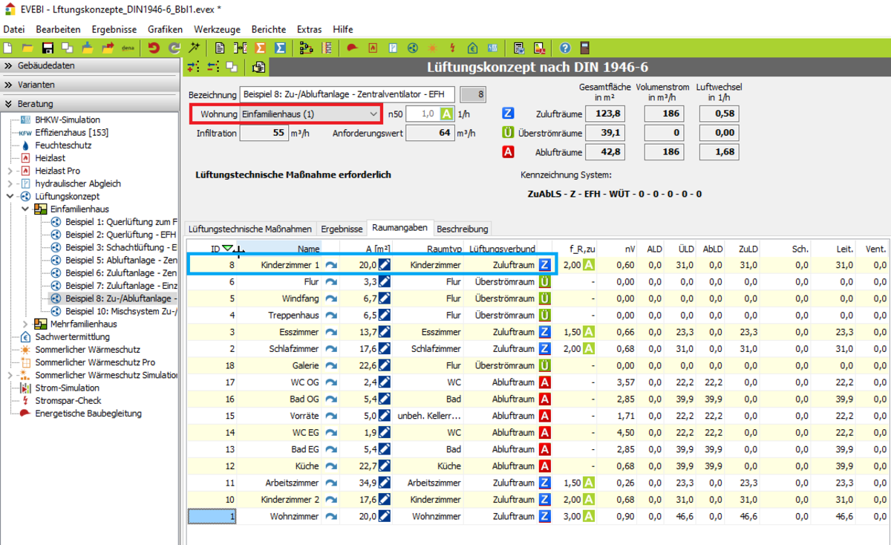Switch to the Ergebnisse tab beside Raumangaben
Viewport: 891px width, 545px height.
(x=342, y=229)
